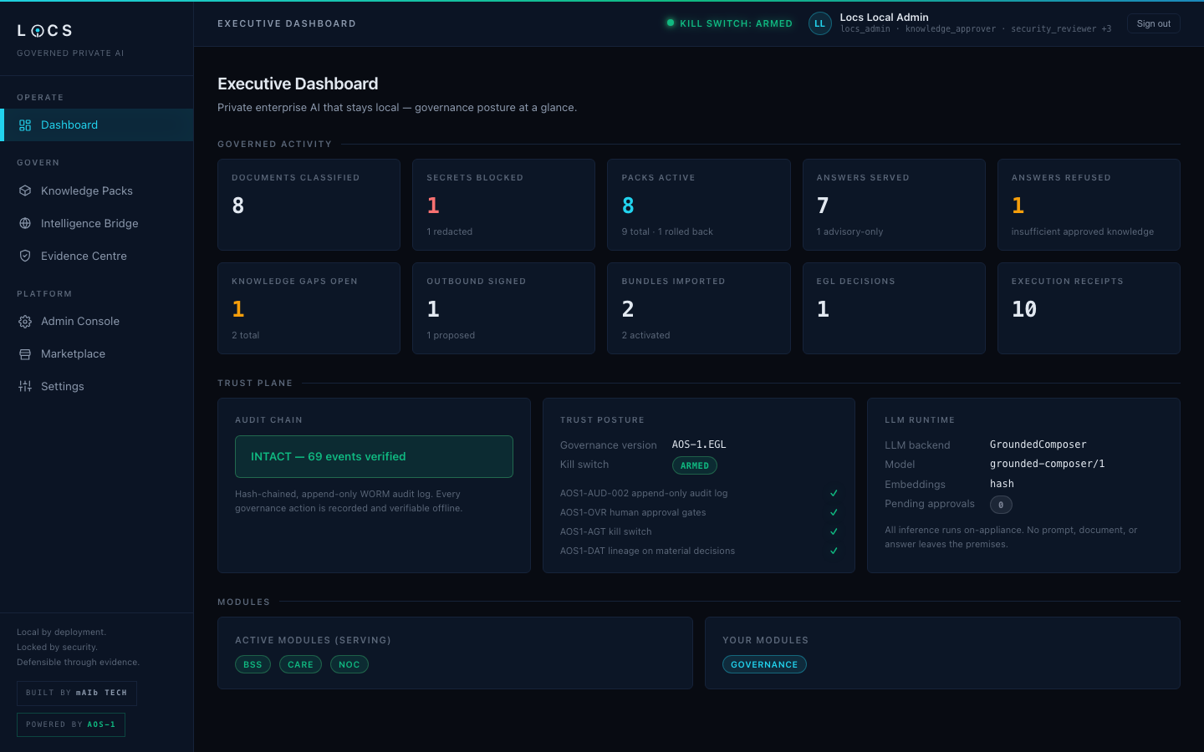Open the Dashboard menu item
Screen dimensions: 1204x752
click(x=97, y=125)
